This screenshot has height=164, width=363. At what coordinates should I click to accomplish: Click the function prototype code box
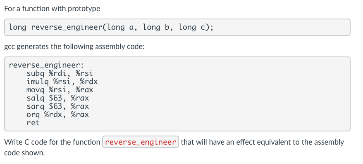[177, 27]
